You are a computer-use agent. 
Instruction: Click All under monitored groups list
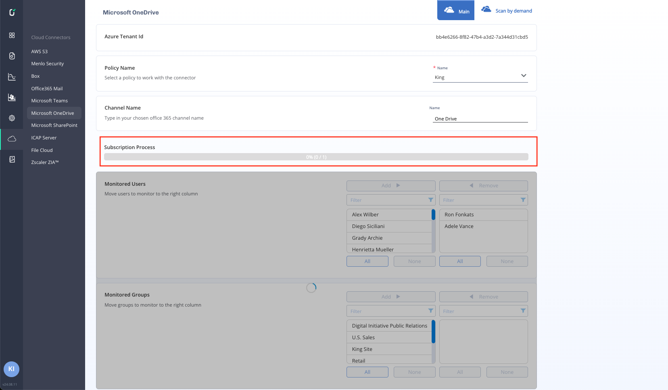pyautogui.click(x=460, y=372)
